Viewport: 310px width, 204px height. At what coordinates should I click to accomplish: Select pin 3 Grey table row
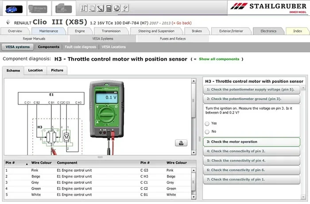click(98, 183)
